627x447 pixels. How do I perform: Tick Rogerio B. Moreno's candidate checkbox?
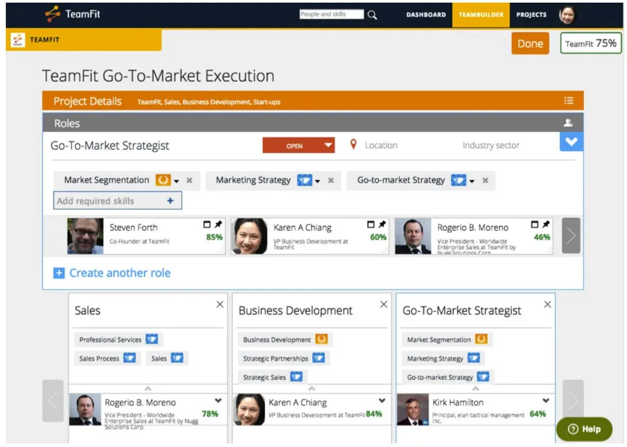[x=535, y=225]
